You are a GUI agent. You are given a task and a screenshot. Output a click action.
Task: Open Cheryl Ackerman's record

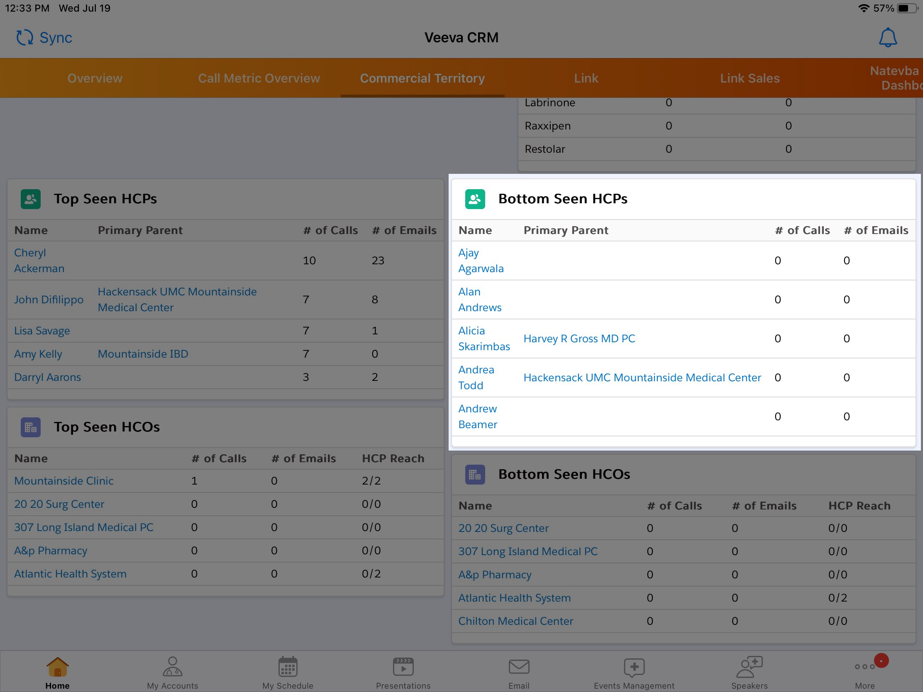click(39, 260)
